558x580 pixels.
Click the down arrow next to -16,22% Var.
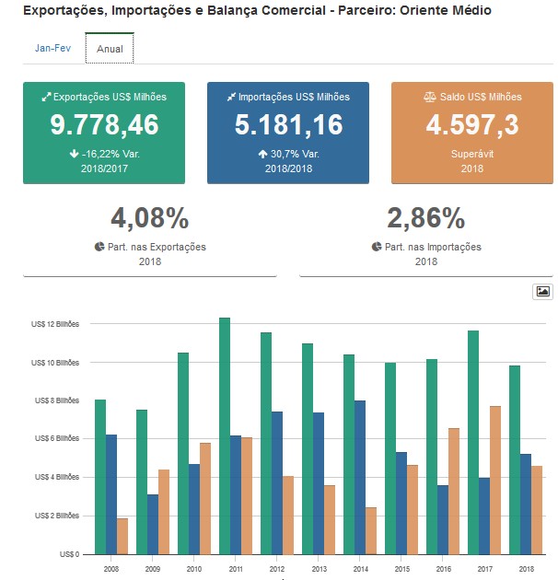click(x=75, y=154)
